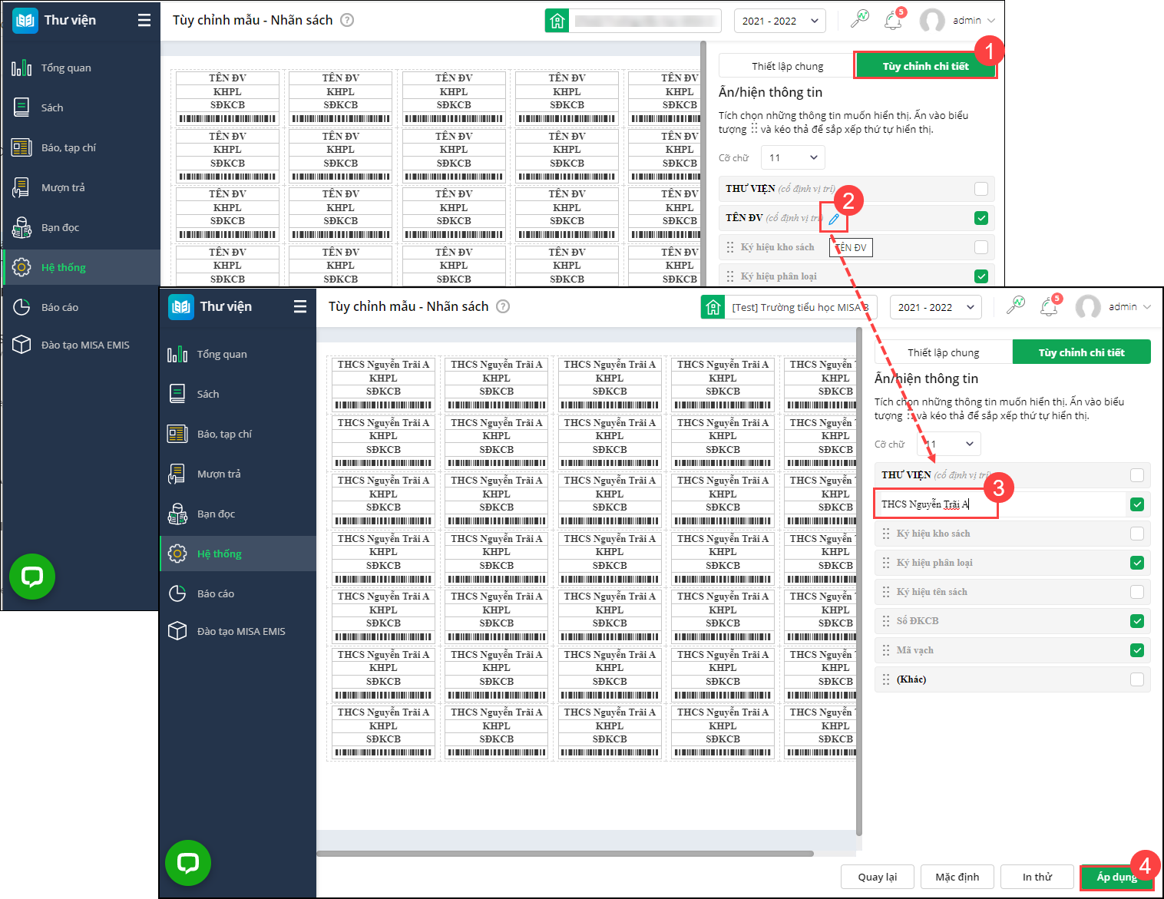The image size is (1164, 899).
Task: Click the admin avatar in front window header
Action: pyautogui.click(x=1088, y=307)
